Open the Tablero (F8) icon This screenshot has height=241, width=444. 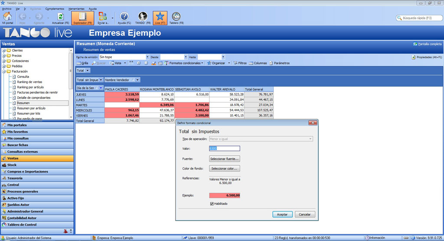point(176,18)
